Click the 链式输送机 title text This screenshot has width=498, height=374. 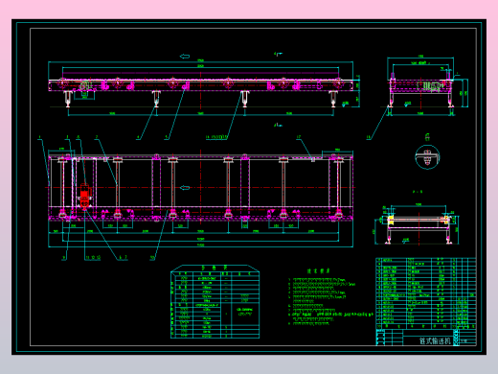click(435, 340)
